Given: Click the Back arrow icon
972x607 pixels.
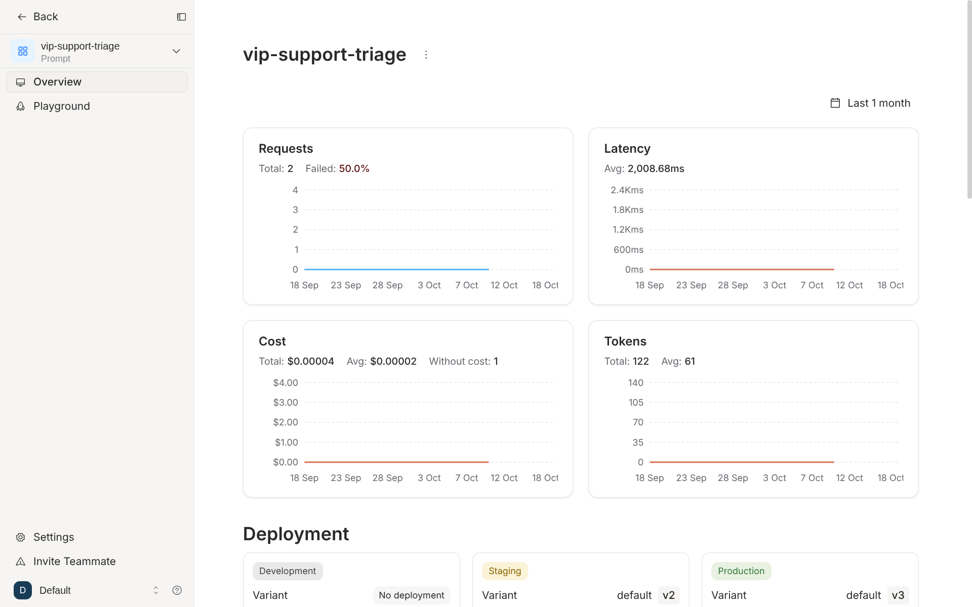Looking at the screenshot, I should (x=22, y=17).
